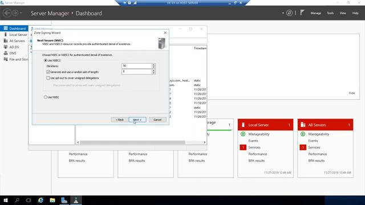Increase Iterations with the up spinner
Image resolution: width=365 pixels, height=205 pixels.
(x=153, y=64)
